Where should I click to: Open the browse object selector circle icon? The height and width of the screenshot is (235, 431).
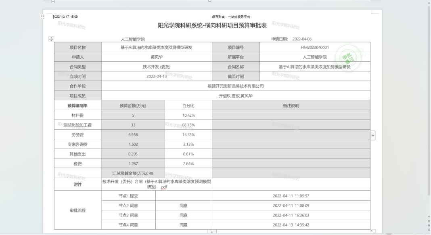coord(429,225)
